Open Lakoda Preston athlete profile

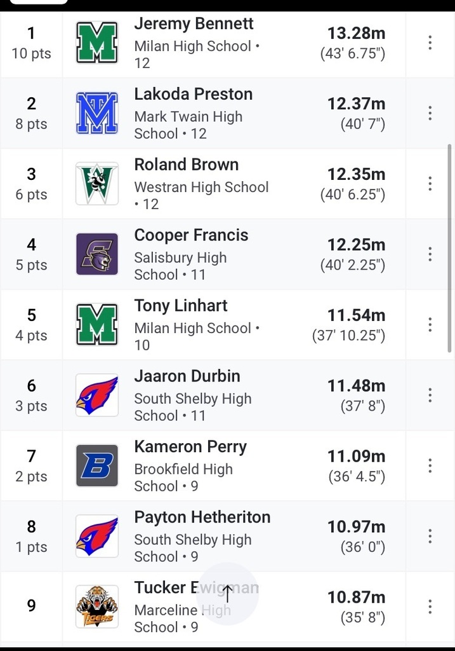(193, 94)
